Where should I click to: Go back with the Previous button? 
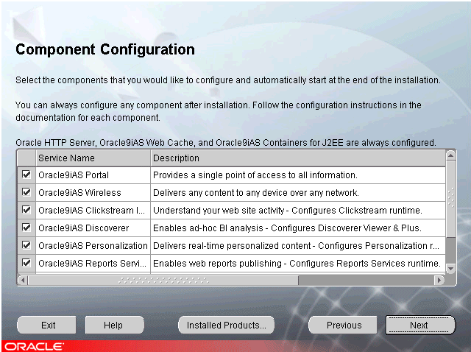pos(343,325)
